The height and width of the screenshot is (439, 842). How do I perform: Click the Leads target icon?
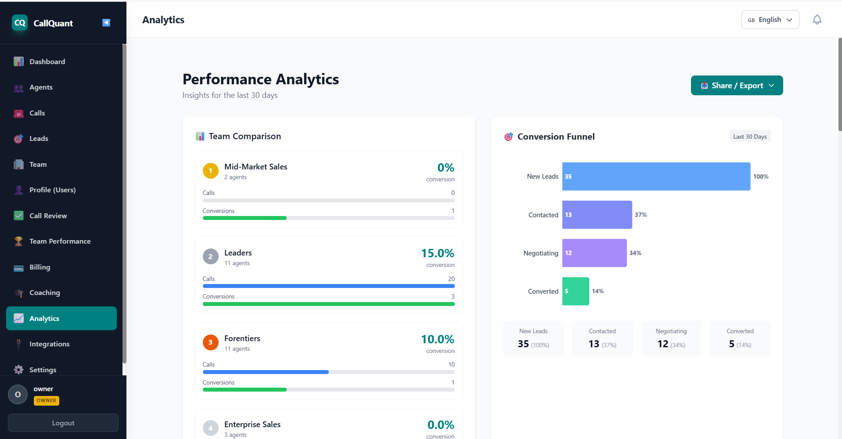click(18, 138)
